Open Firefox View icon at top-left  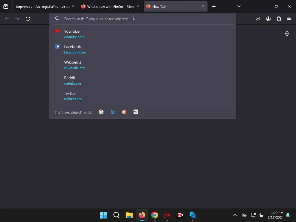[x=6, y=7]
